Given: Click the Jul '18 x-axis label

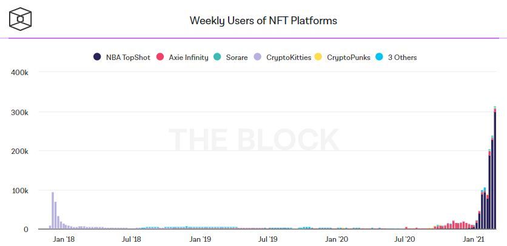Looking at the screenshot, I should point(132,239).
